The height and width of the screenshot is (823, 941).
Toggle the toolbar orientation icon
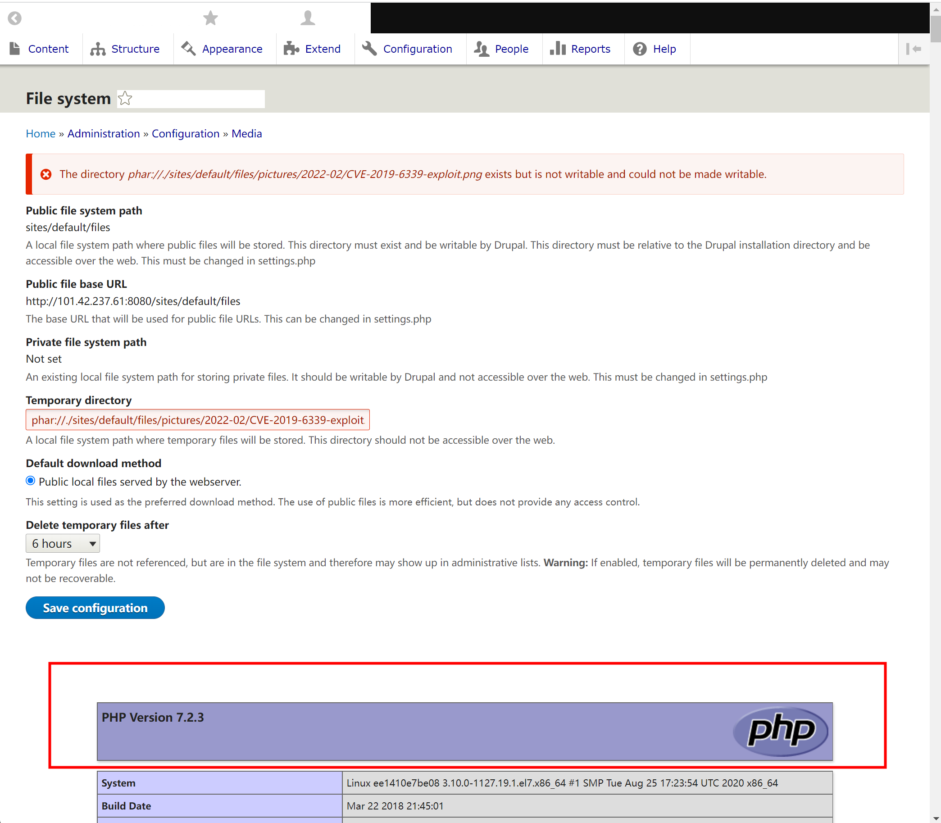click(x=914, y=49)
